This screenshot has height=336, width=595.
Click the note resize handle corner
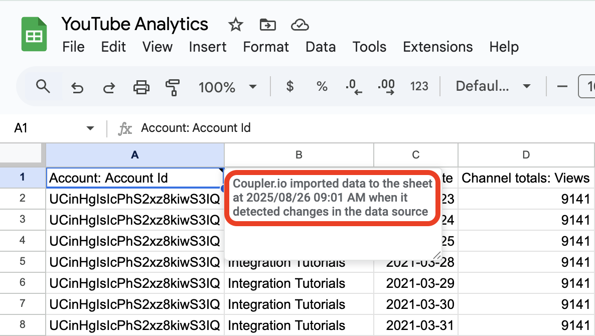coord(437,256)
